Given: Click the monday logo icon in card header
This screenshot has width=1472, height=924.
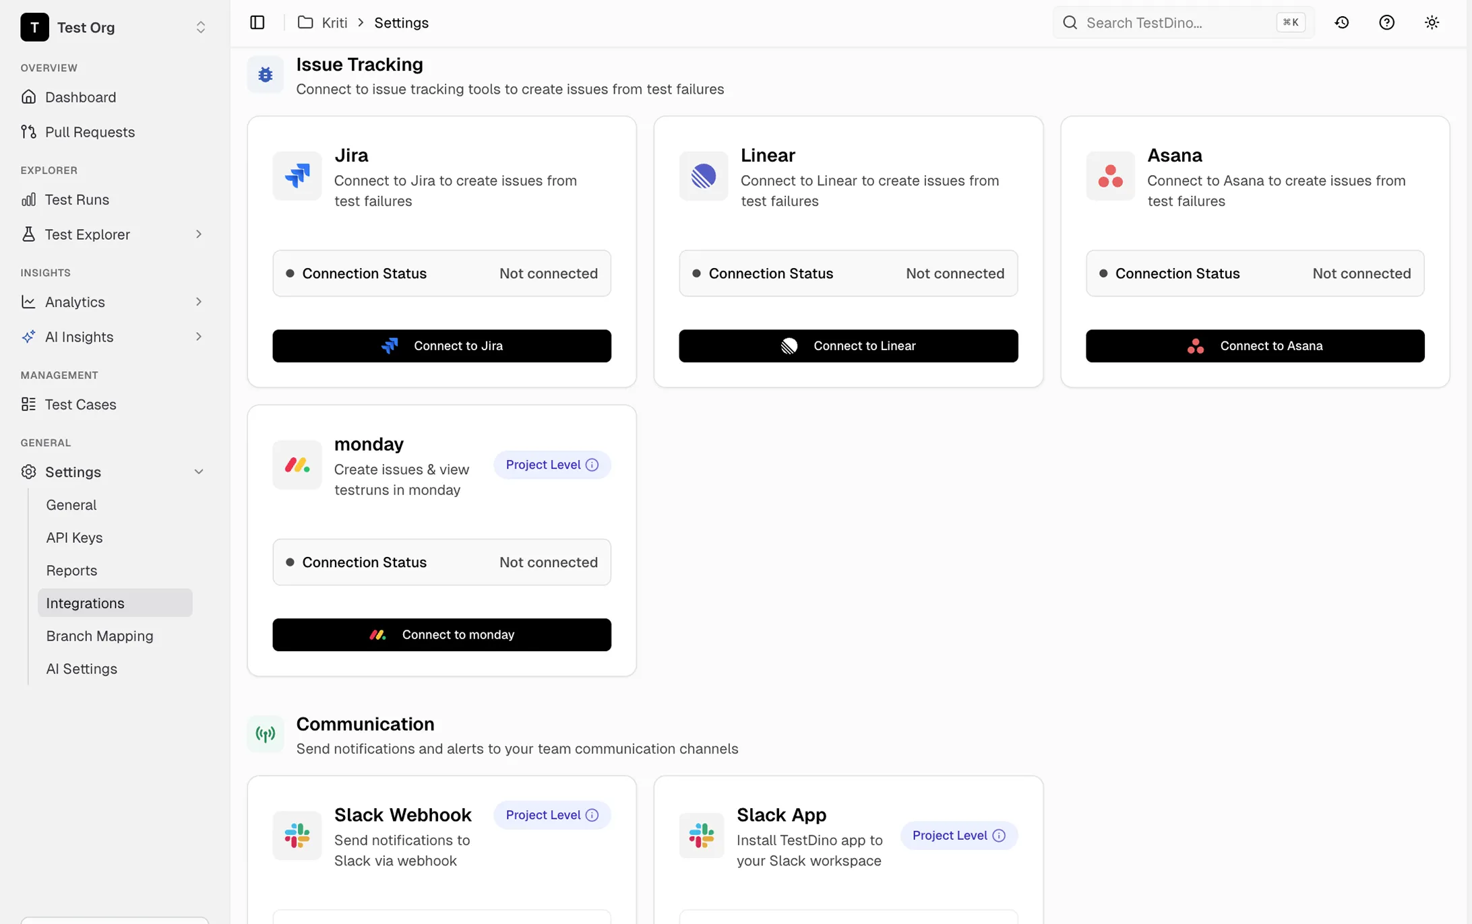Looking at the screenshot, I should [297, 465].
